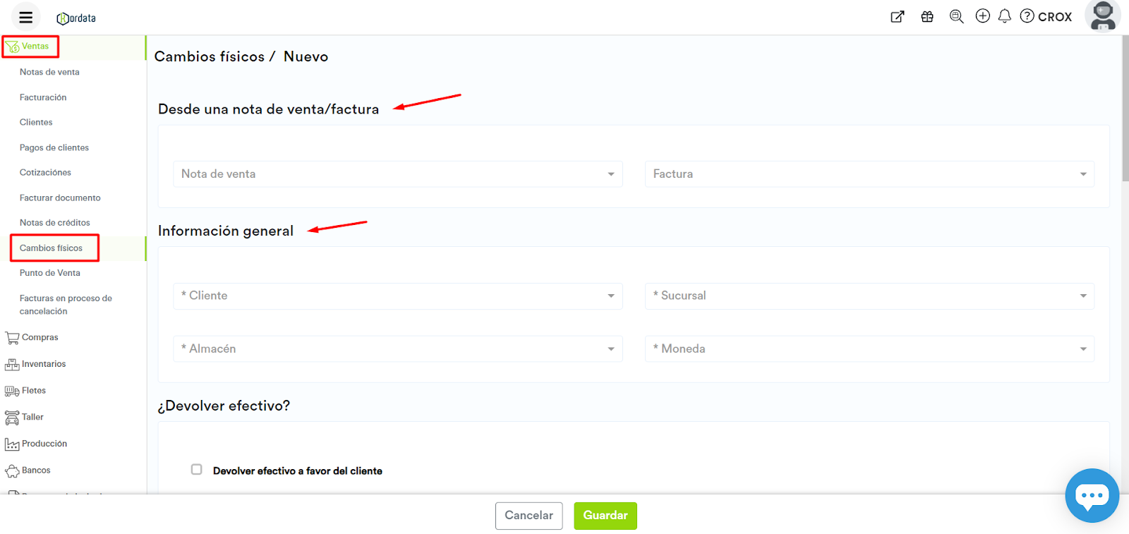1129x534 pixels.
Task: Enable Devolver efectivo a favor del cliente
Action: [x=197, y=470]
